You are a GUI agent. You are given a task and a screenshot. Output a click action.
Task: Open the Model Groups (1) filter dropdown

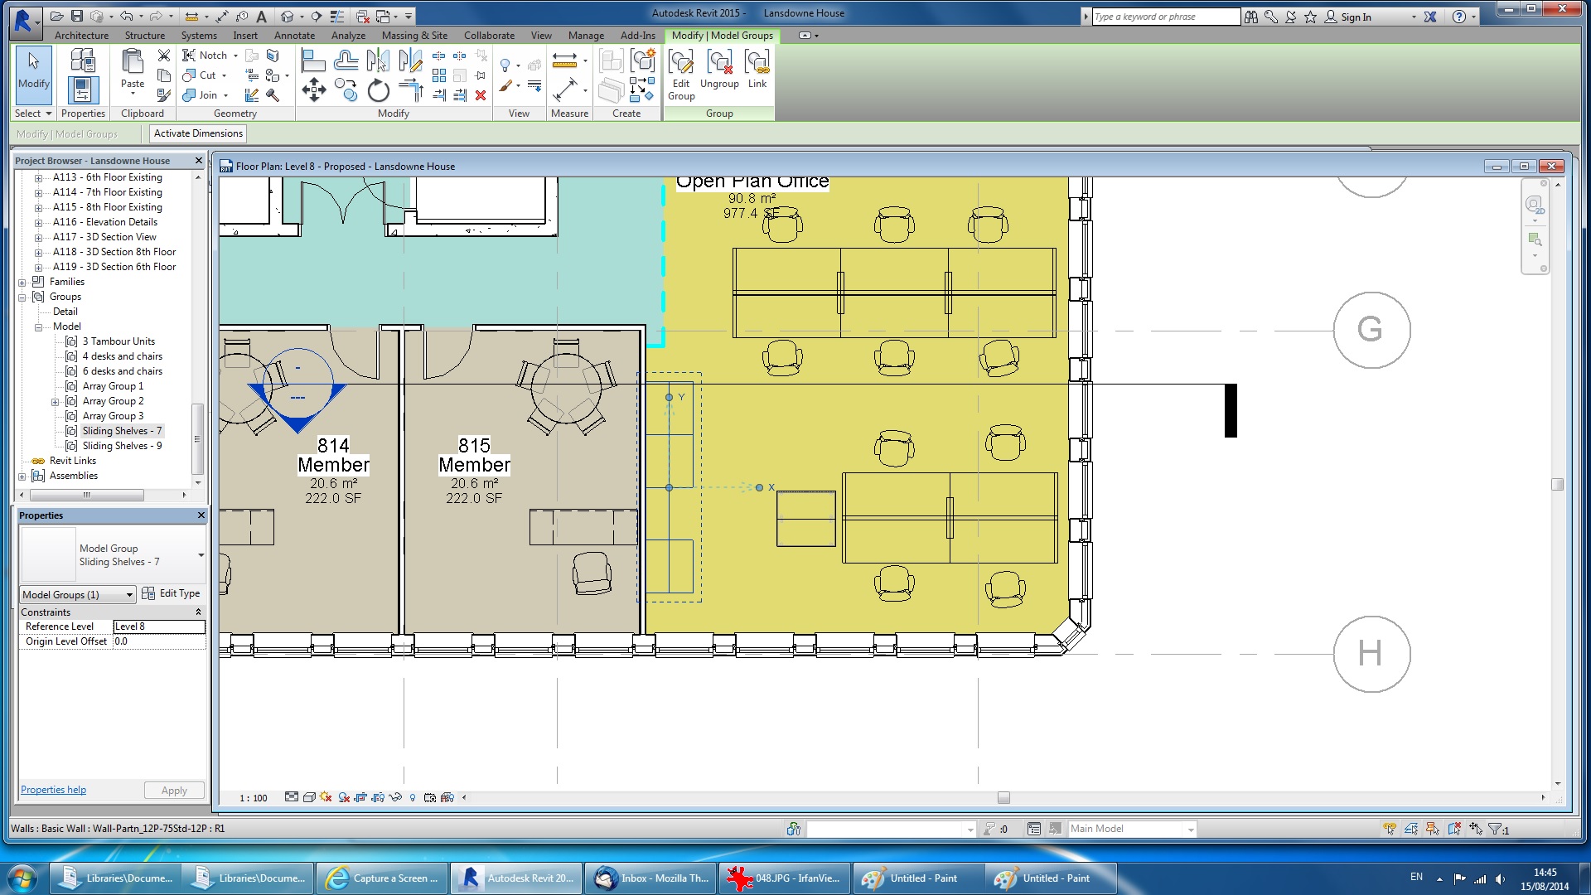pyautogui.click(x=129, y=594)
